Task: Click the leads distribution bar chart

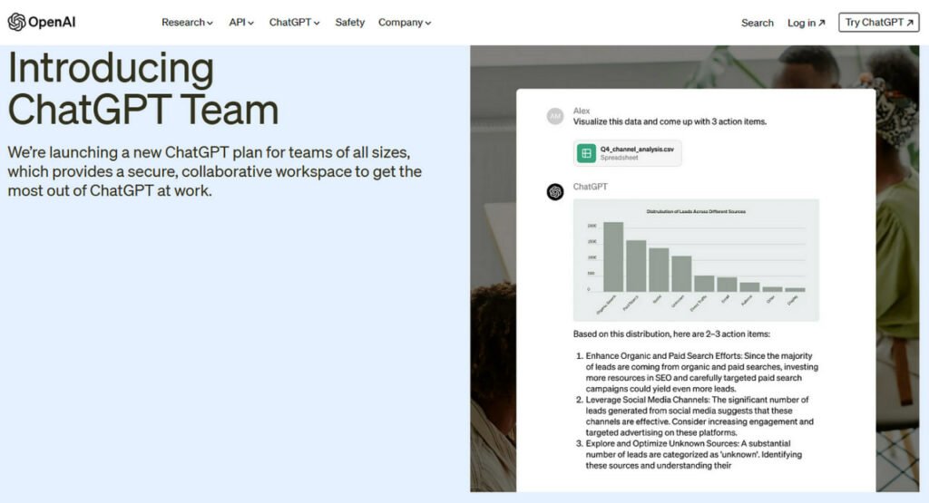Action: click(696, 260)
